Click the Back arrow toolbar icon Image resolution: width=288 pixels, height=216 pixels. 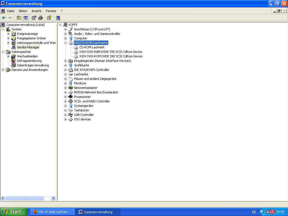4,18
